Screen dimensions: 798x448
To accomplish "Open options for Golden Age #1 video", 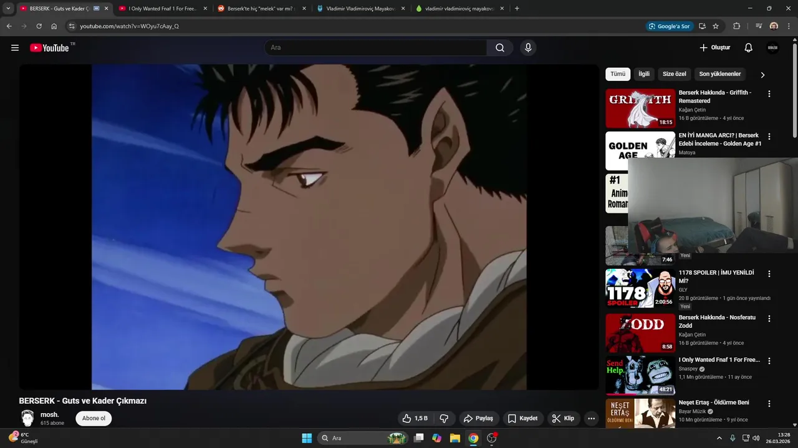I will (769, 136).
